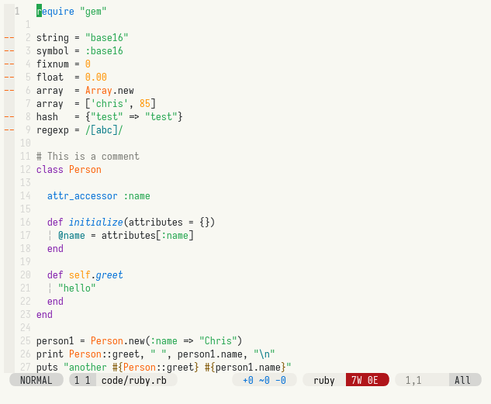491x404 pixels.
Task: Click line number 19 in the gutter
Action: point(26,262)
